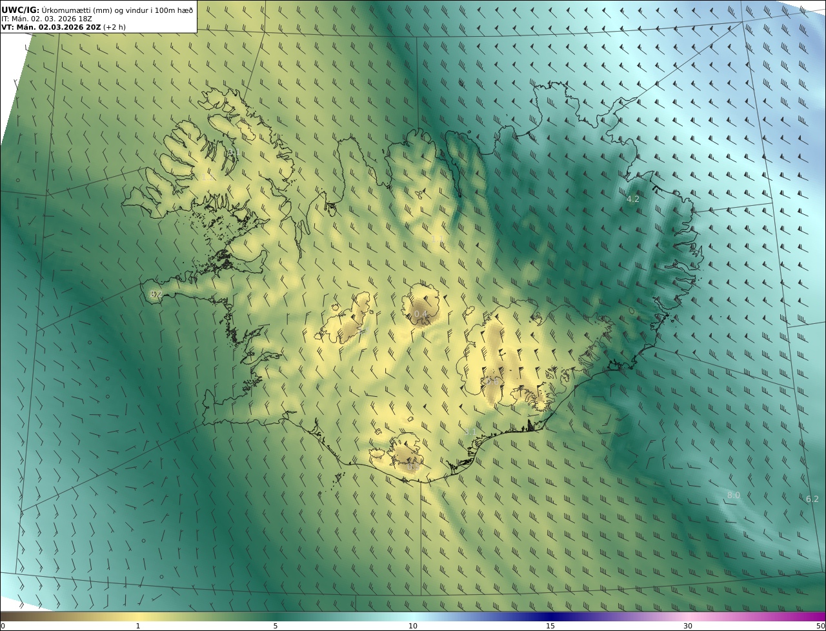
Task: Click the '3.1' value label near the south coast
Action: (x=470, y=432)
